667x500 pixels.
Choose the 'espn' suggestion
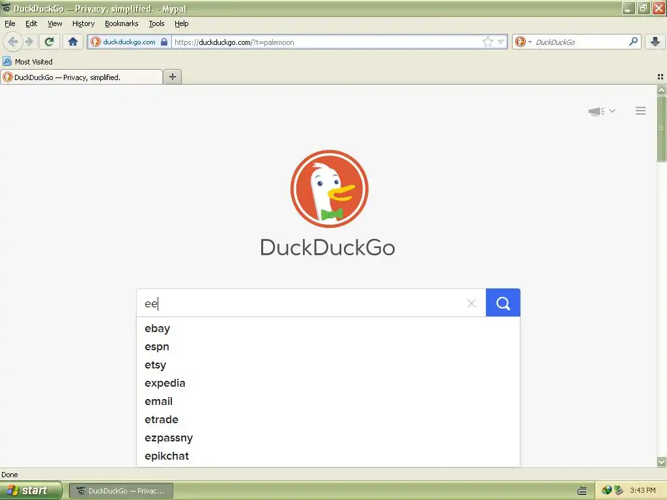coord(328,347)
